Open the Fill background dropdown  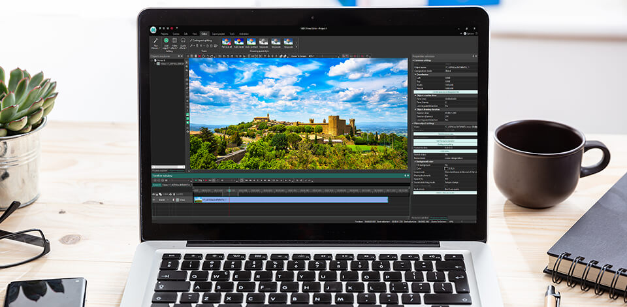point(461,165)
